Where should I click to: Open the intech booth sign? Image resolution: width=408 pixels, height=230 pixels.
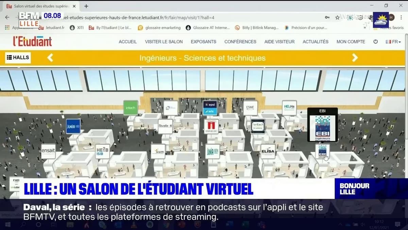pyautogui.click(x=131, y=108)
